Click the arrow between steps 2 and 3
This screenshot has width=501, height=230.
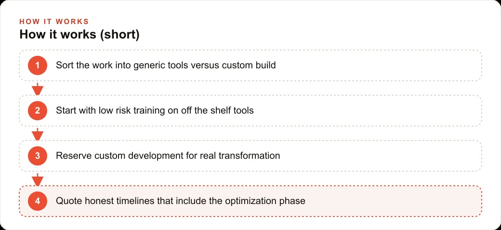(x=38, y=134)
